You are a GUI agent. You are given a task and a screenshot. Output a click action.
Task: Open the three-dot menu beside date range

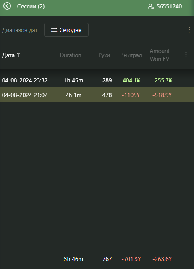(x=189, y=30)
